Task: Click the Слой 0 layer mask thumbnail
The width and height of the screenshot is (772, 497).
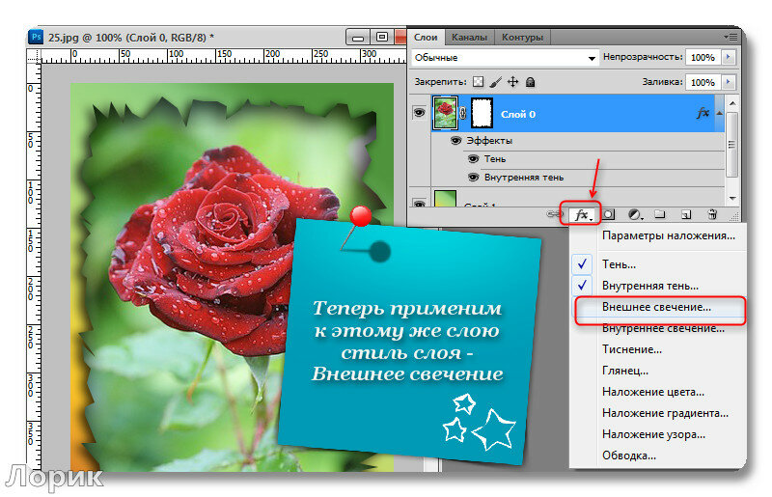Action: point(480,113)
